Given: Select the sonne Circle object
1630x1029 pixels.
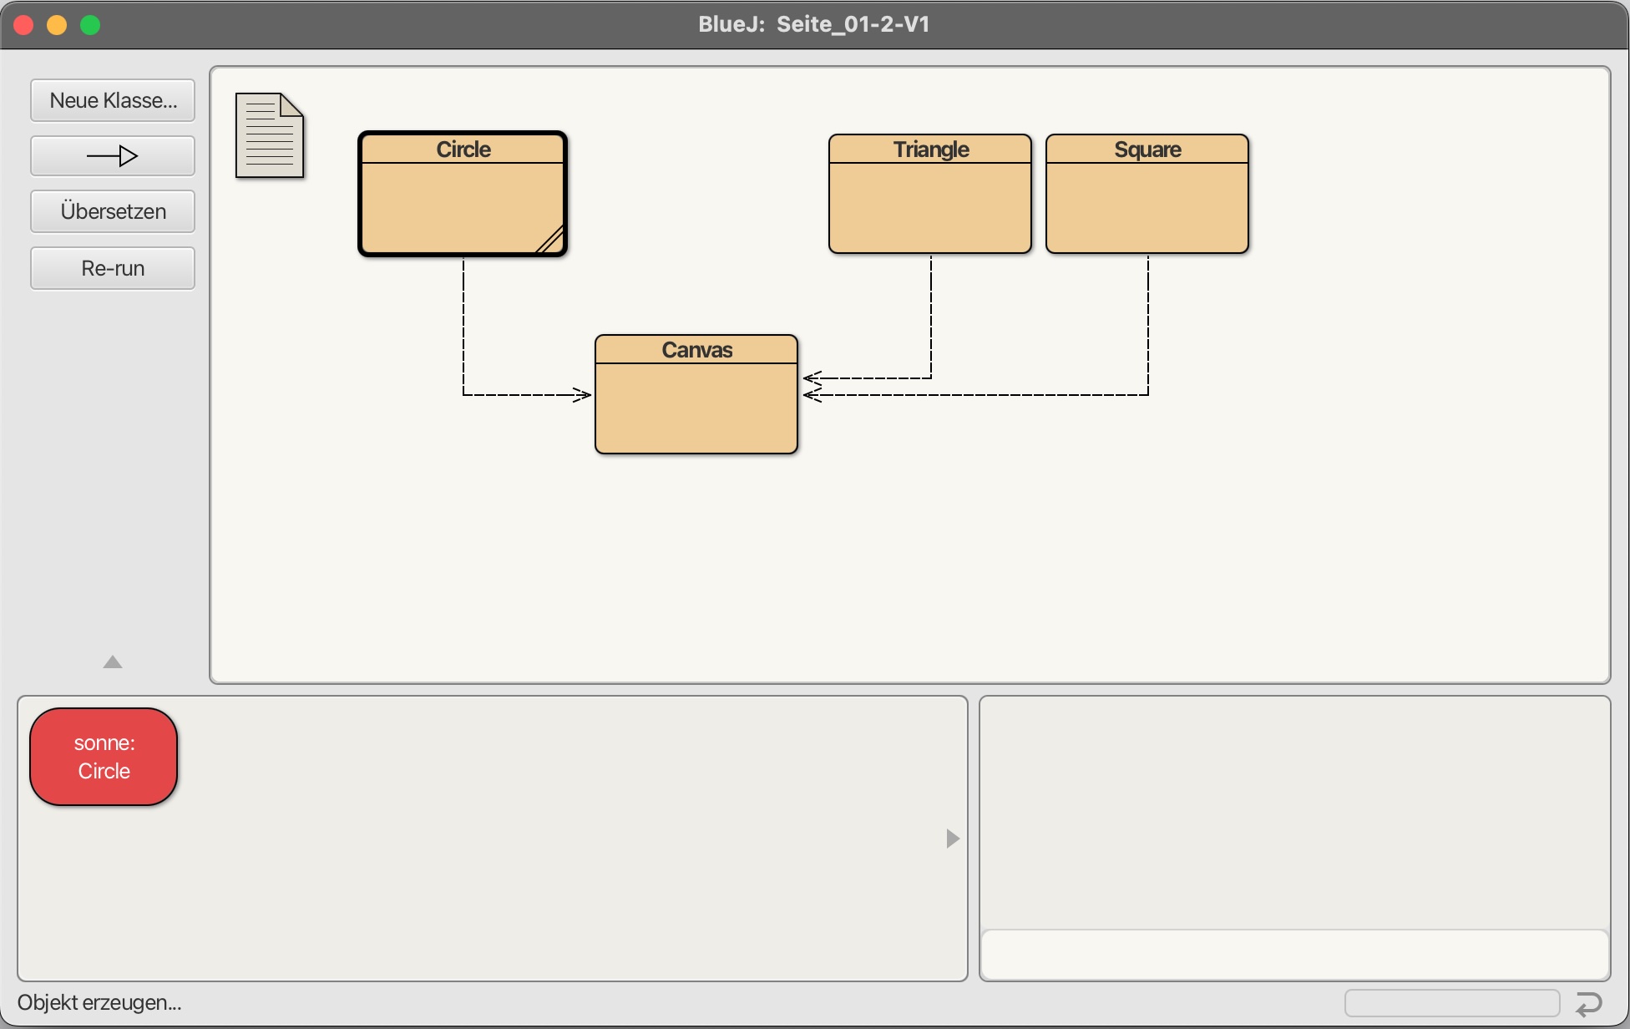Looking at the screenshot, I should point(104,757).
